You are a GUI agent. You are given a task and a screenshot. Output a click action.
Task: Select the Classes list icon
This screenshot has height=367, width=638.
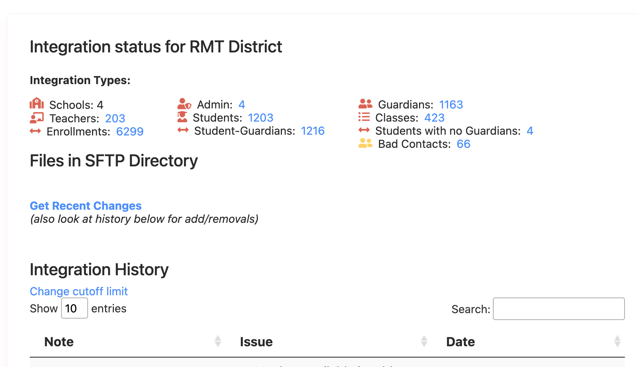364,117
